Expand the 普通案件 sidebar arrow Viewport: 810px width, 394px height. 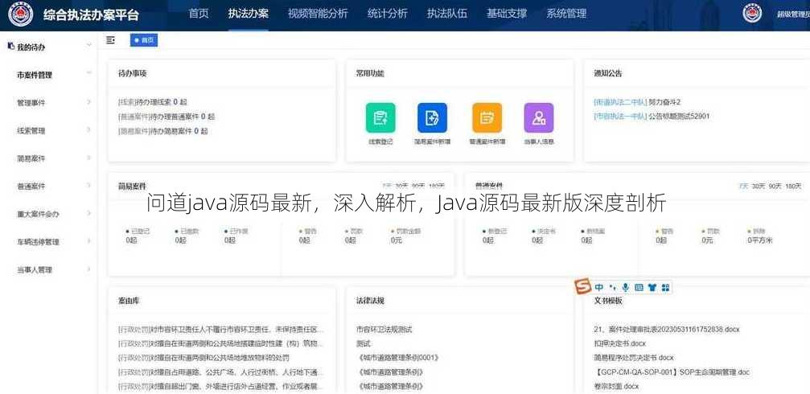[88, 186]
